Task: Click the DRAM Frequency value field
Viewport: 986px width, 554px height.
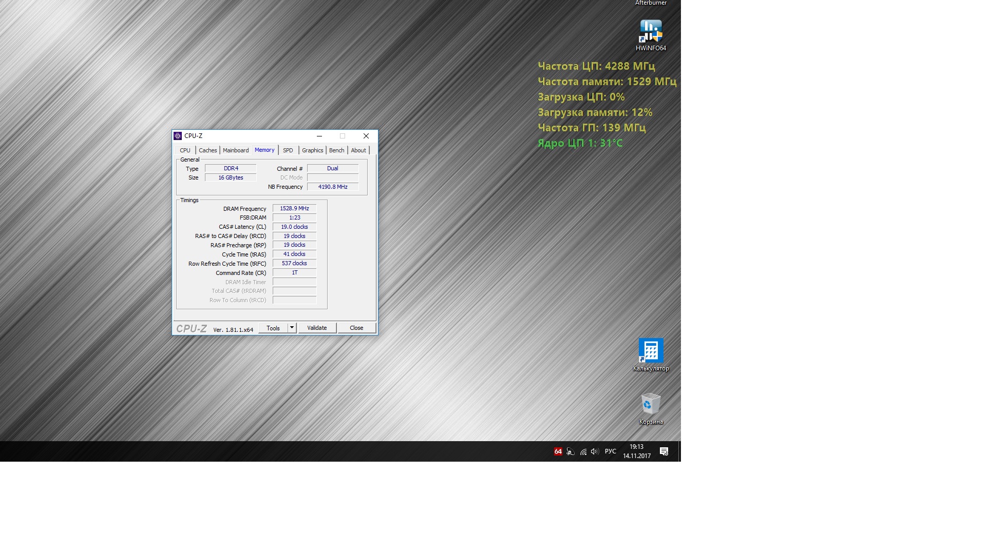Action: (x=294, y=208)
